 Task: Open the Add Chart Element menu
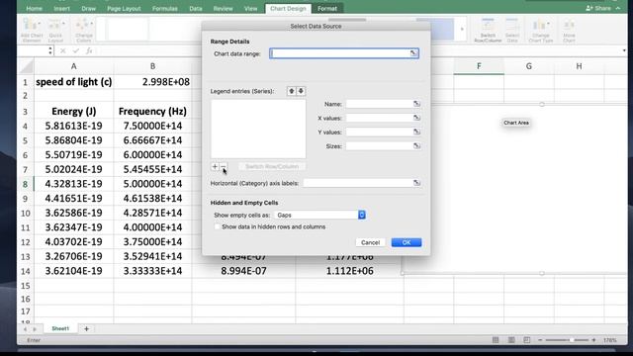[x=32, y=30]
